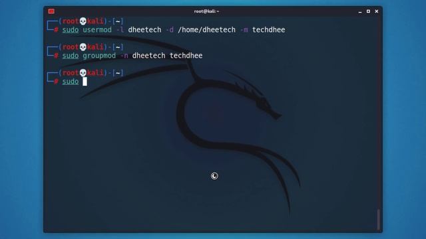Image resolution: width=426 pixels, height=239 pixels.
Task: Click 'techdhee' in the groupmod command
Action: pos(186,56)
